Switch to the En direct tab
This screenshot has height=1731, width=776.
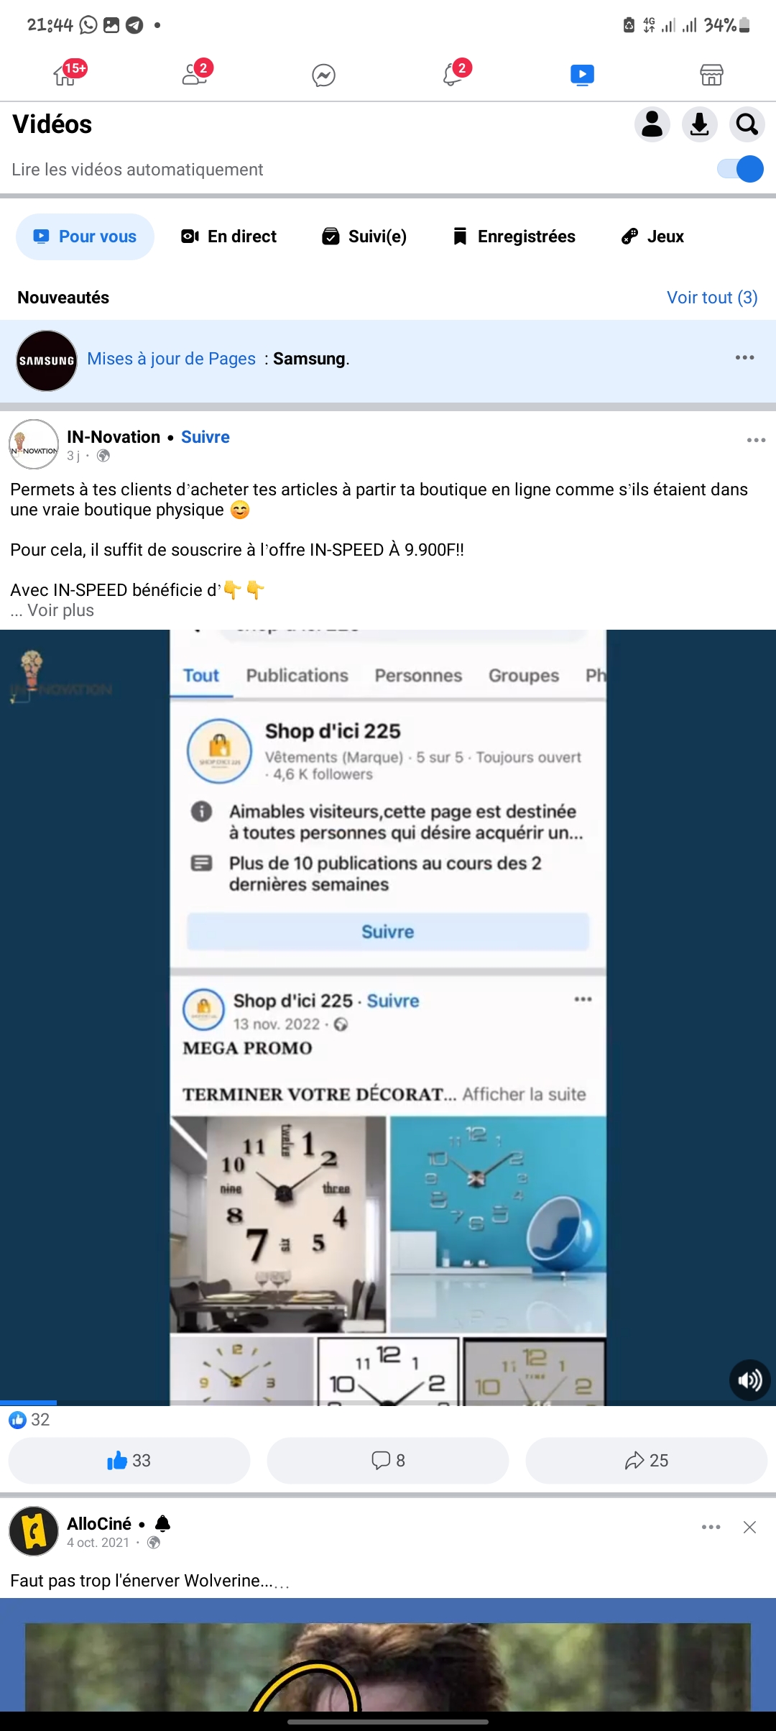tap(228, 237)
